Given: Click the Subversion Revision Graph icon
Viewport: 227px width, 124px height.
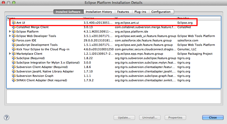Looking at the screenshot, I should [x=14, y=76].
